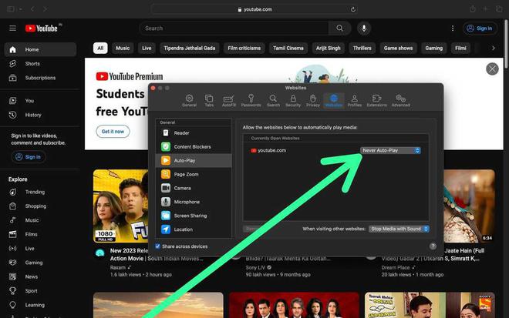This screenshot has width=509, height=318.
Task: Open Stop Media with Sound dropdown
Action: pyautogui.click(x=399, y=229)
